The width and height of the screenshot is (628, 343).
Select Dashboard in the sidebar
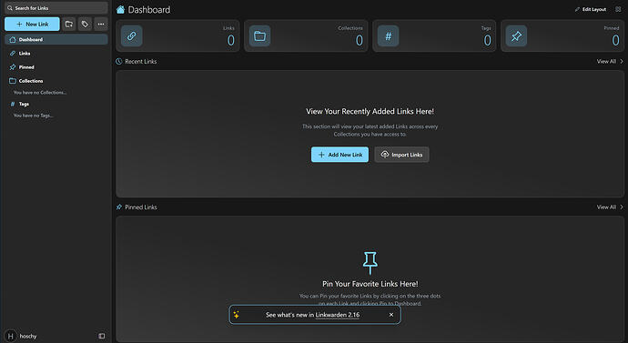[56, 39]
